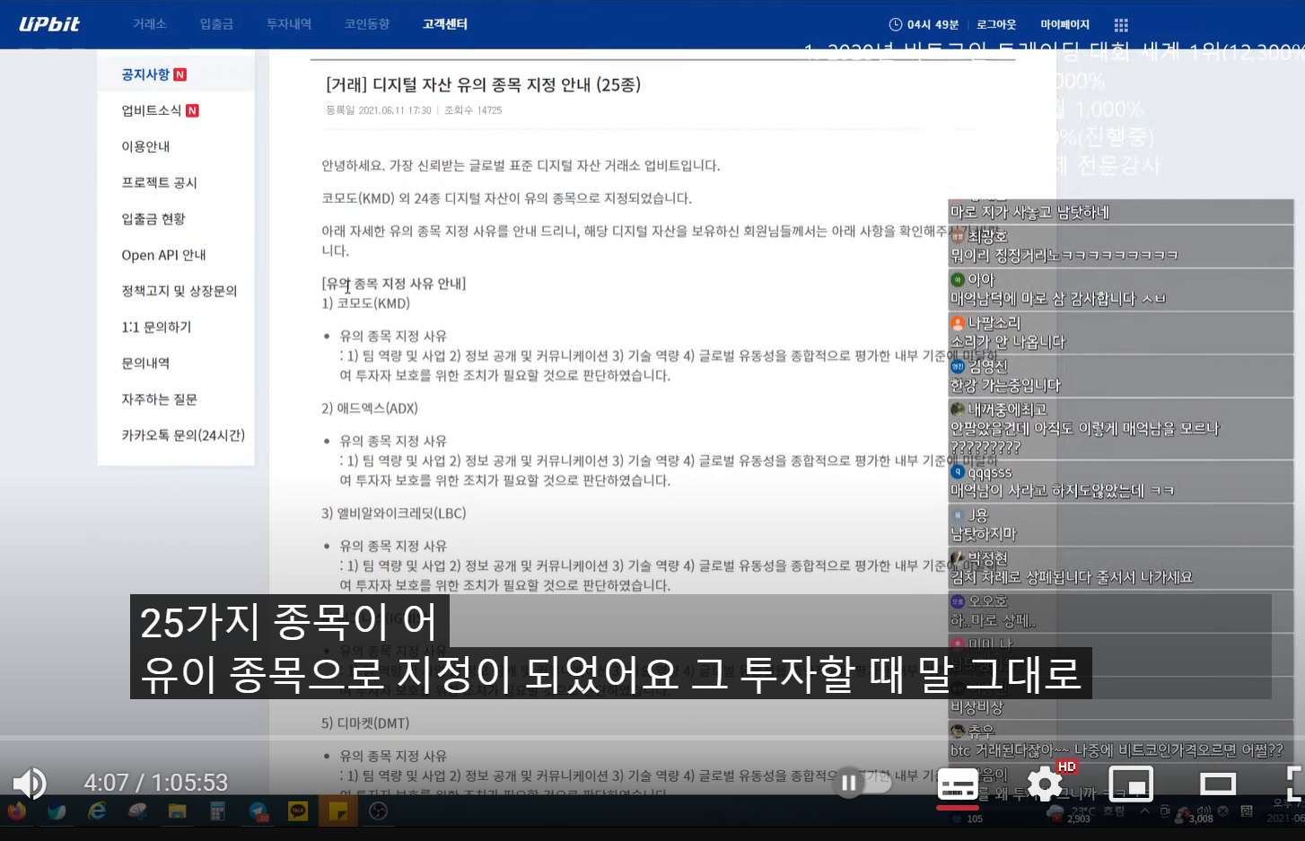The image size is (1305, 841).
Task: Open yellow Sticky Notes taskbar icon
Action: [338, 811]
